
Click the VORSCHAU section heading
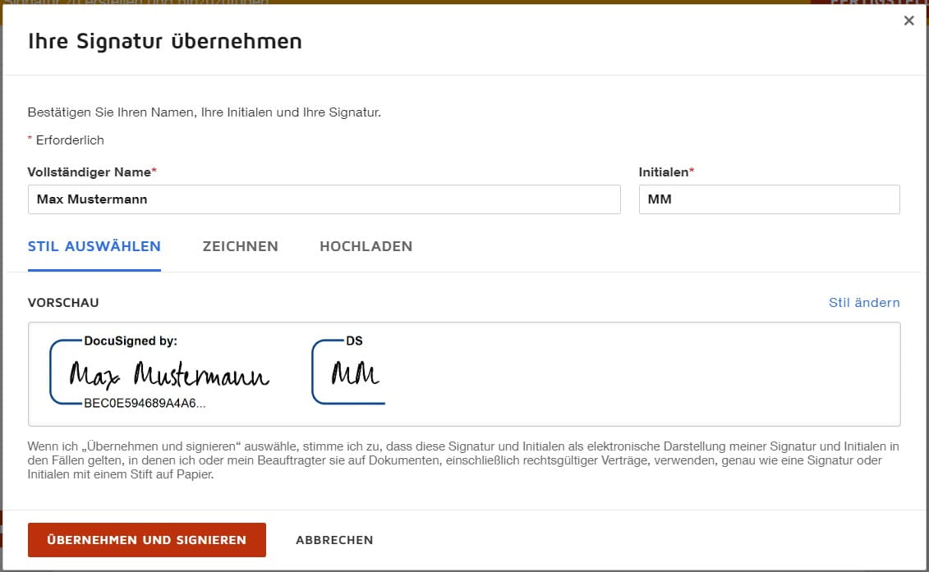(x=63, y=302)
